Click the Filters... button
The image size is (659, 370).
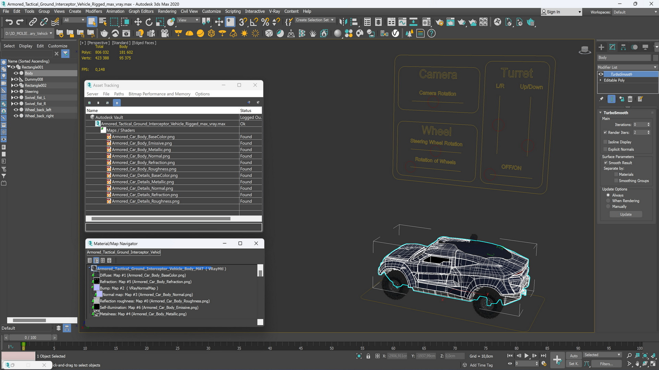(x=606, y=364)
